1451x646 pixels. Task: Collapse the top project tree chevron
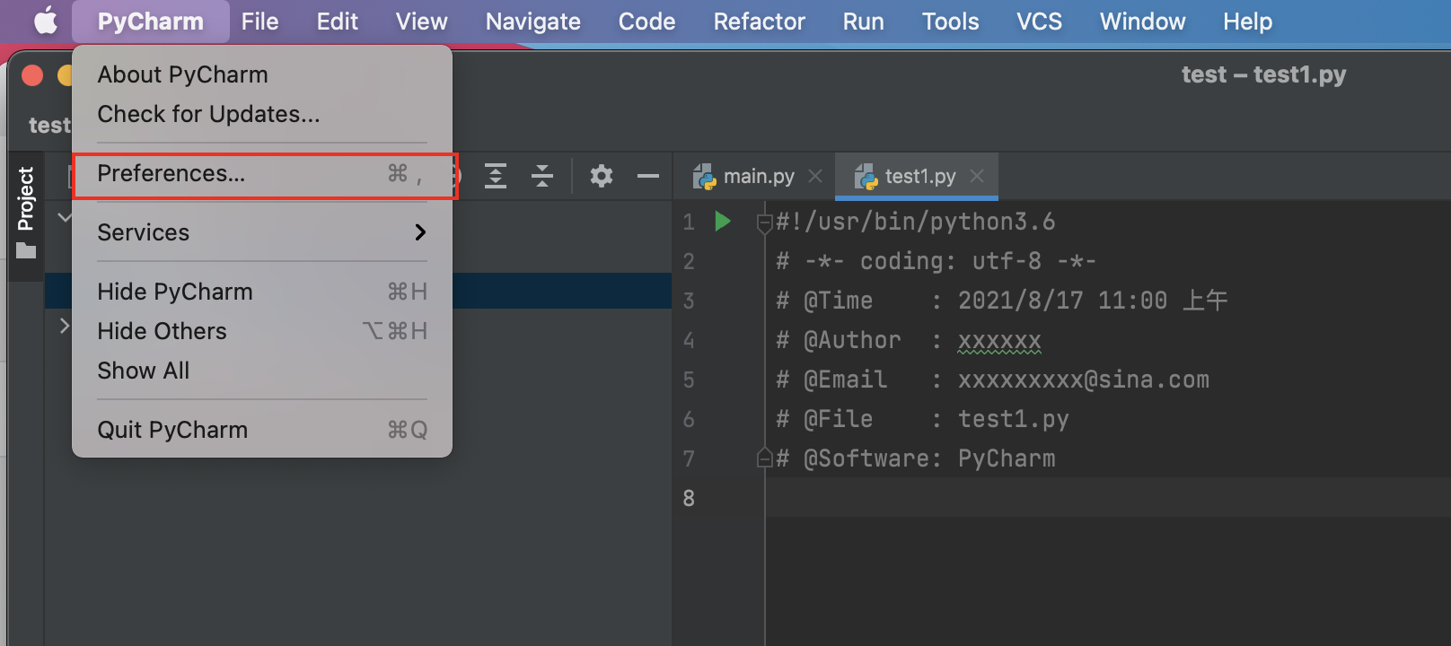(x=65, y=217)
